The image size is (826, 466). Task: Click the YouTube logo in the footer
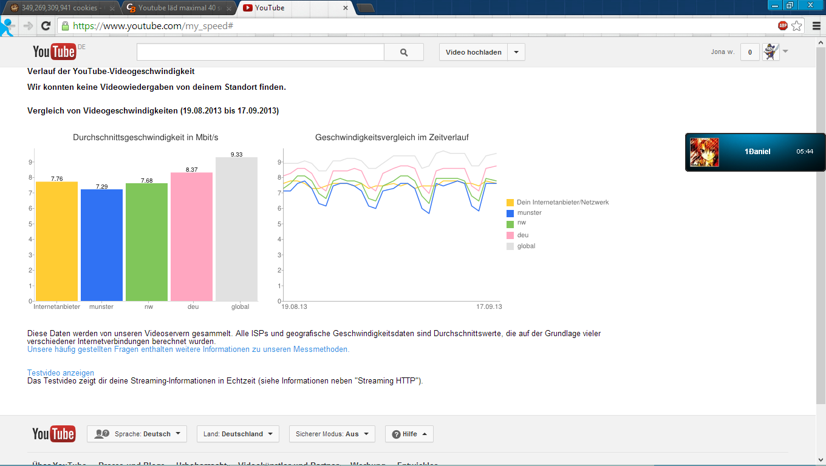[54, 434]
